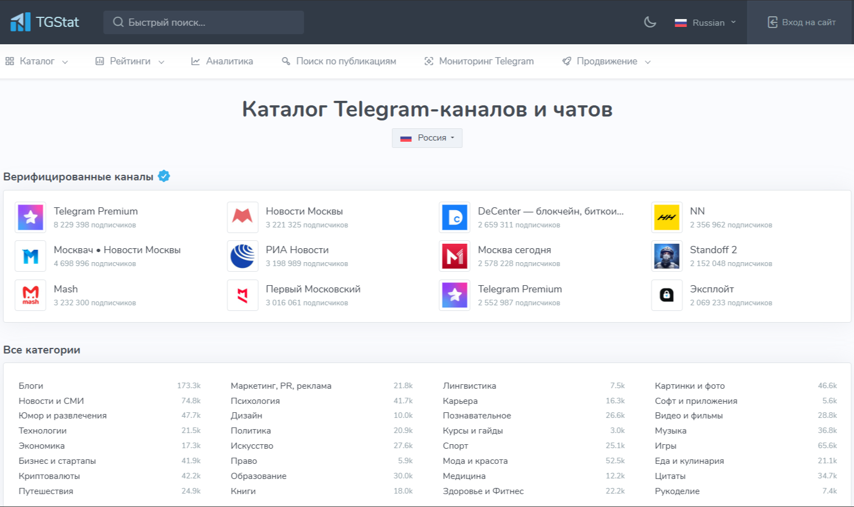
Task: Open the Игры category
Action: (665, 446)
